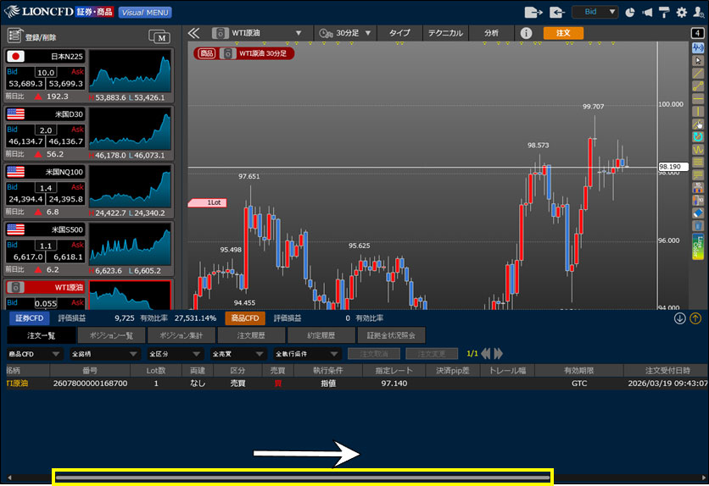The image size is (709, 486).
Task: Open the chart info icon
Action: pyautogui.click(x=526, y=33)
